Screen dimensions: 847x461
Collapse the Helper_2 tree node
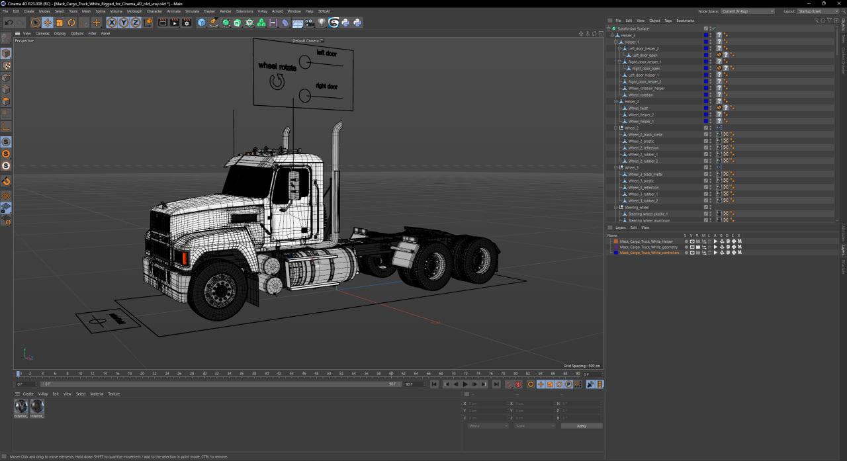pos(615,101)
